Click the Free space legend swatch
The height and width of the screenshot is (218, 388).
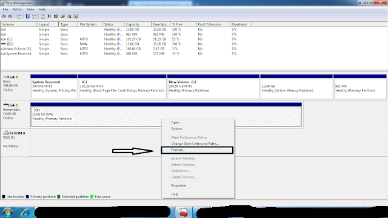(92, 197)
